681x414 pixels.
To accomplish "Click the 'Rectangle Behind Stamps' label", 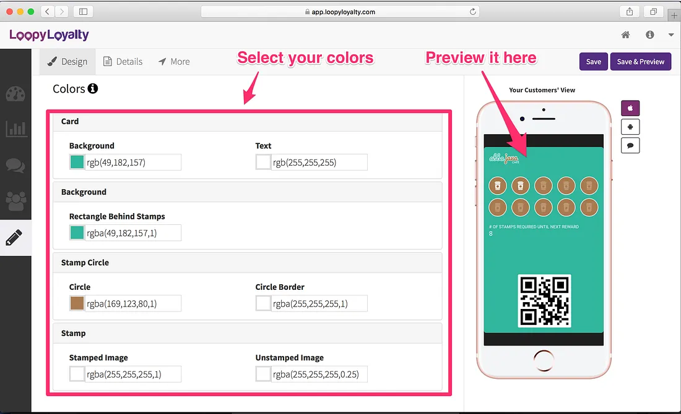I will pyautogui.click(x=117, y=216).
